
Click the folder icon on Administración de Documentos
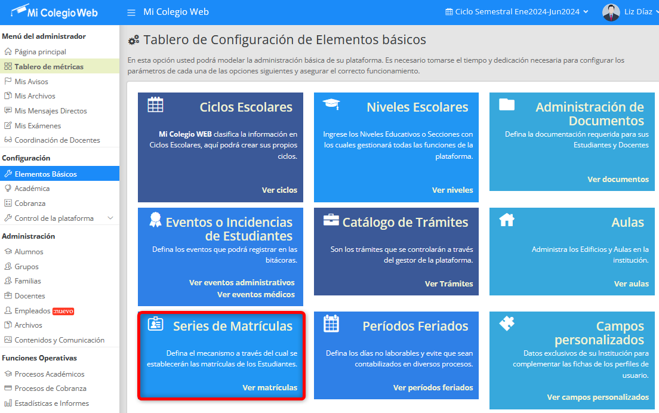coord(507,104)
